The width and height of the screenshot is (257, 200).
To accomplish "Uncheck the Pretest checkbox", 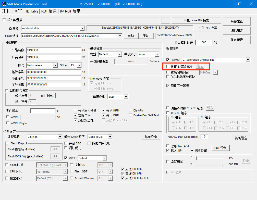I will 168,60.
